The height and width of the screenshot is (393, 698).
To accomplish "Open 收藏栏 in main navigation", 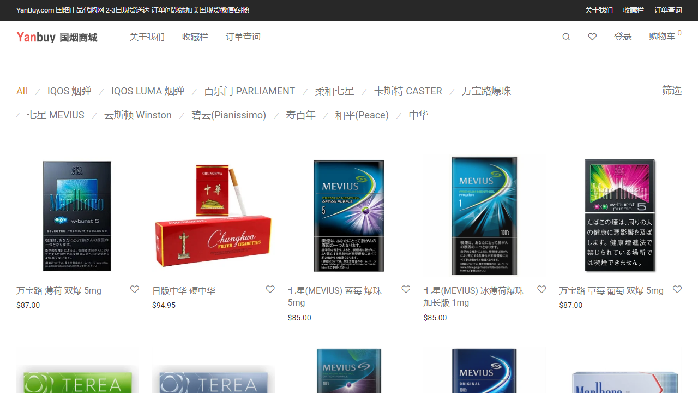I will (x=195, y=37).
